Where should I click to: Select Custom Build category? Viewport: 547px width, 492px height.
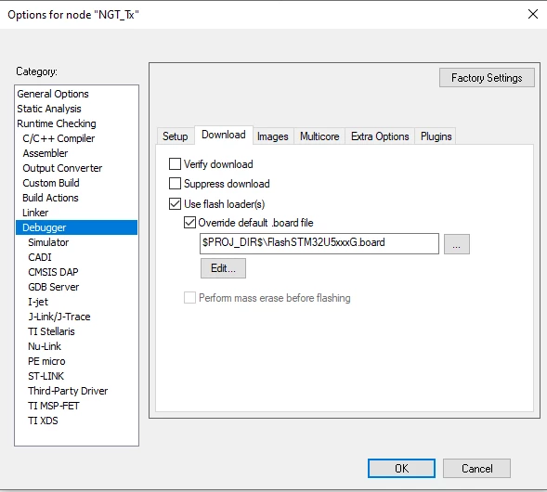(76, 183)
